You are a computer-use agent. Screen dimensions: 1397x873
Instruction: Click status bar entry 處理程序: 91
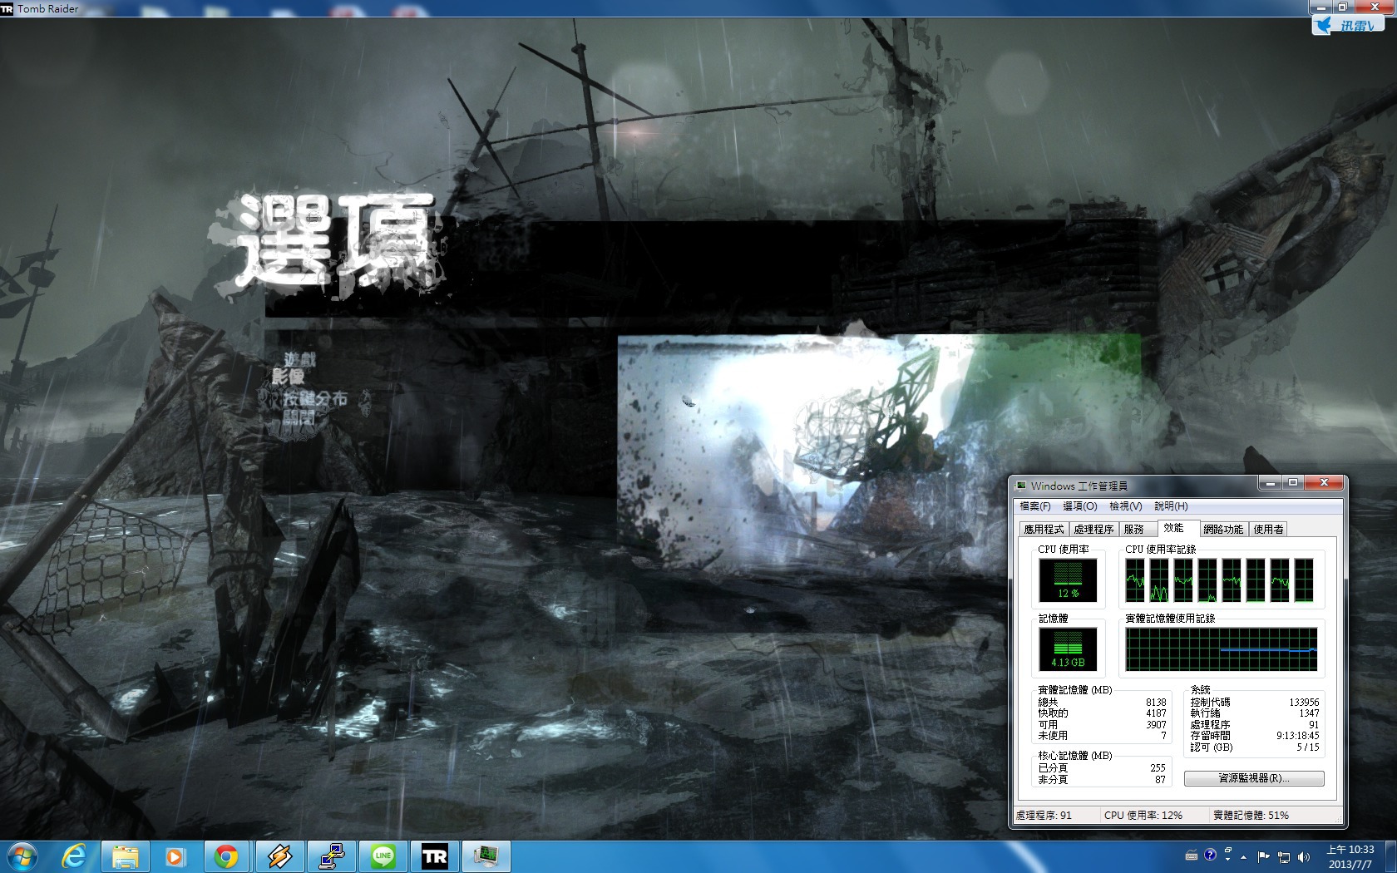coord(1044,816)
